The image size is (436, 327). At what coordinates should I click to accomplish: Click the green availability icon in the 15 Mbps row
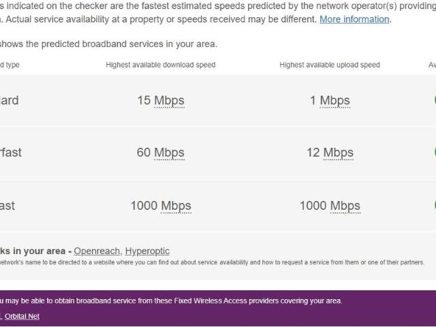coord(435,100)
